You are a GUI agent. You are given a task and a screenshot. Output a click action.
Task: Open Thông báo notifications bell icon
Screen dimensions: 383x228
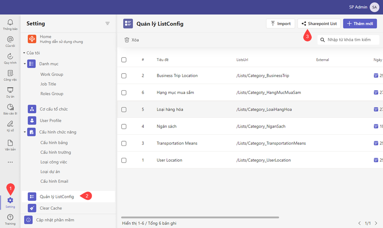coord(10,23)
